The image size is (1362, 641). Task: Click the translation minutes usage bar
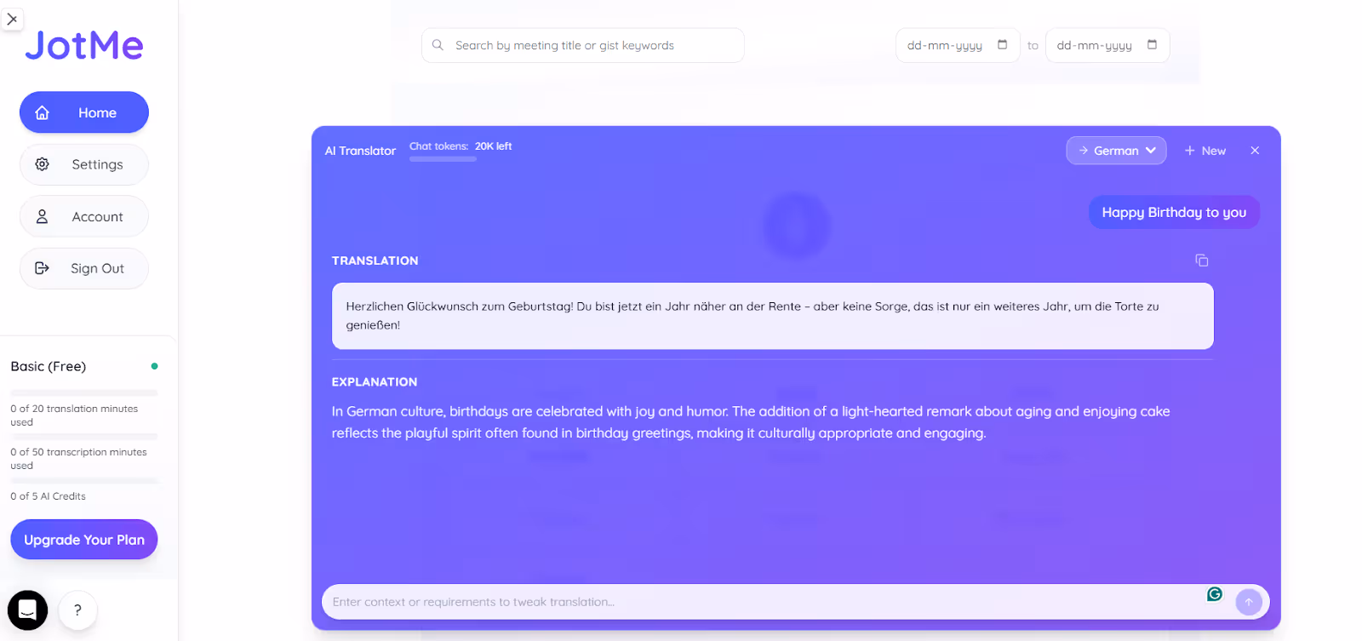[84, 393]
